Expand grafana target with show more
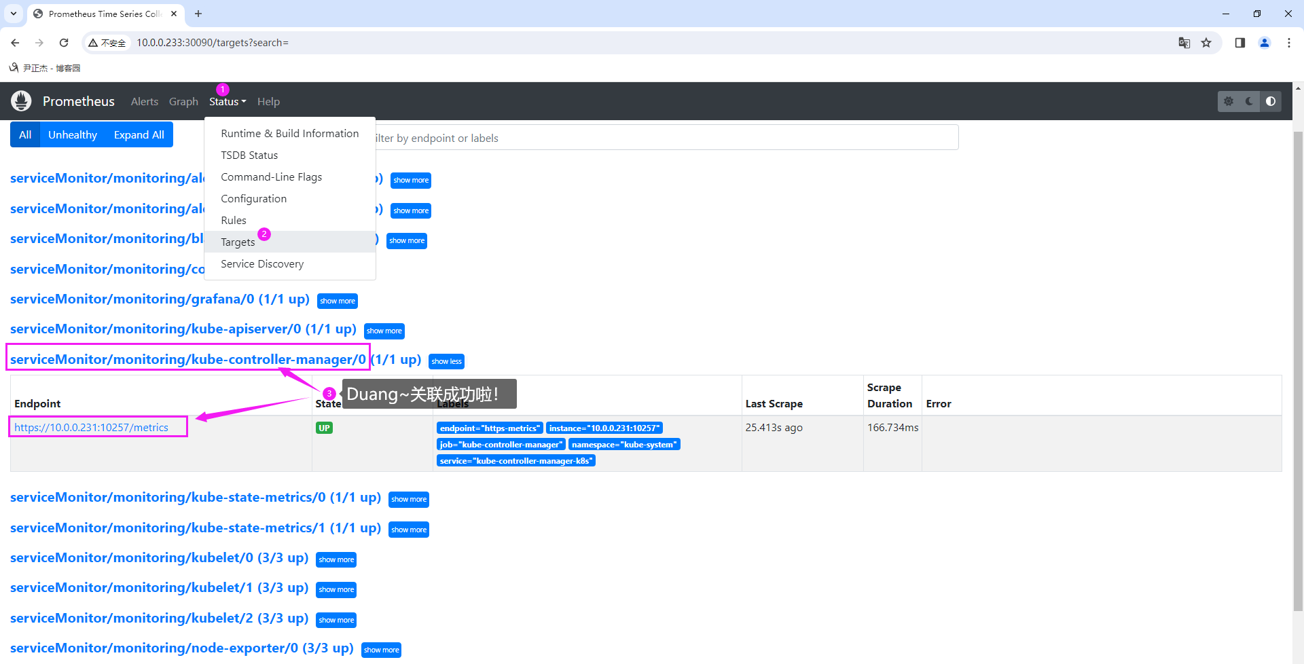The image size is (1304, 664). [337, 301]
